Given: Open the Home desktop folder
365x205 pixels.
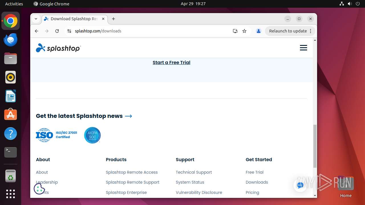Looking at the screenshot, I should pyautogui.click(x=346, y=187).
